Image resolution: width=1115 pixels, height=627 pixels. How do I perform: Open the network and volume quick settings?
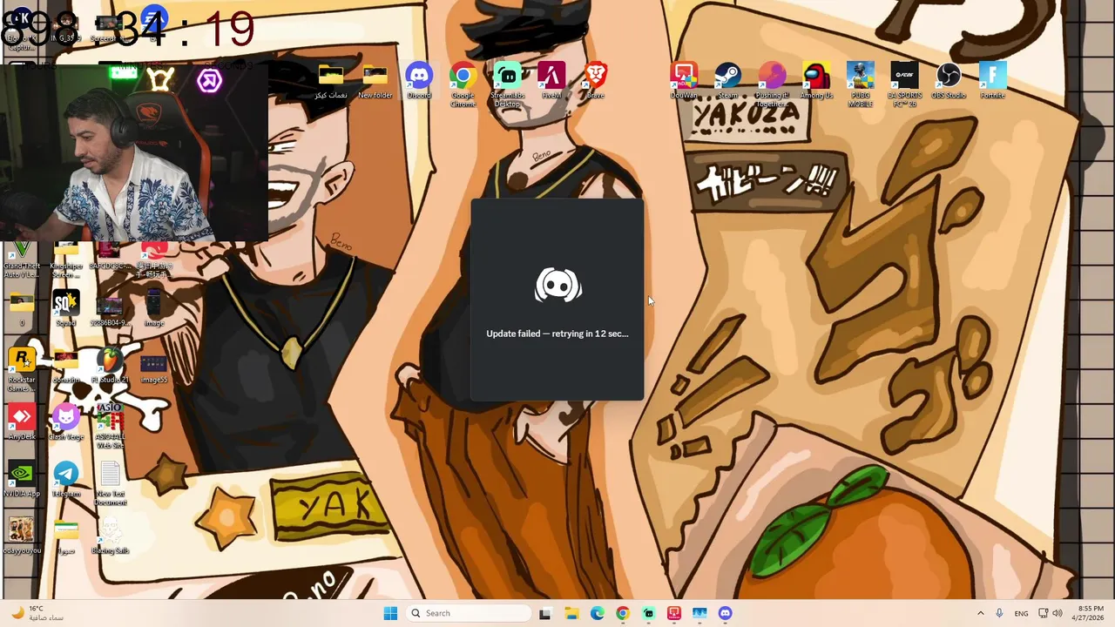point(1051,613)
